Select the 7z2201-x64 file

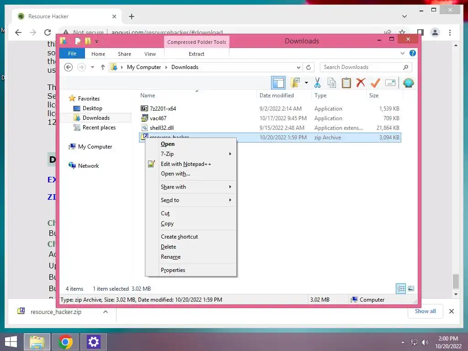click(x=163, y=109)
